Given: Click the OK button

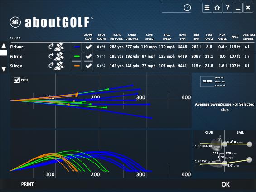Looking at the screenshot, I should tap(226, 184).
